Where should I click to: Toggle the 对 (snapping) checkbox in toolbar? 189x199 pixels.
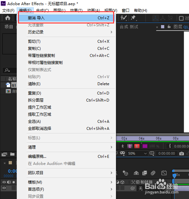click(181, 18)
